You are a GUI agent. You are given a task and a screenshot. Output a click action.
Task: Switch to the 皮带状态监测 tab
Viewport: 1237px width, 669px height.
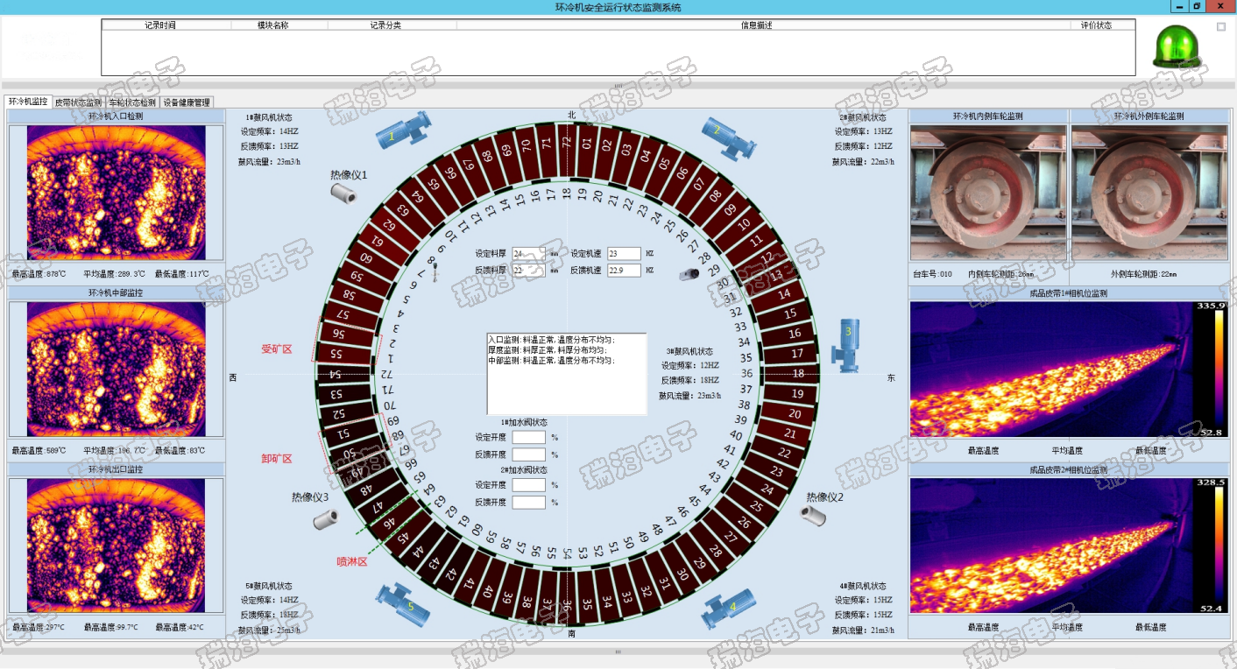78,102
